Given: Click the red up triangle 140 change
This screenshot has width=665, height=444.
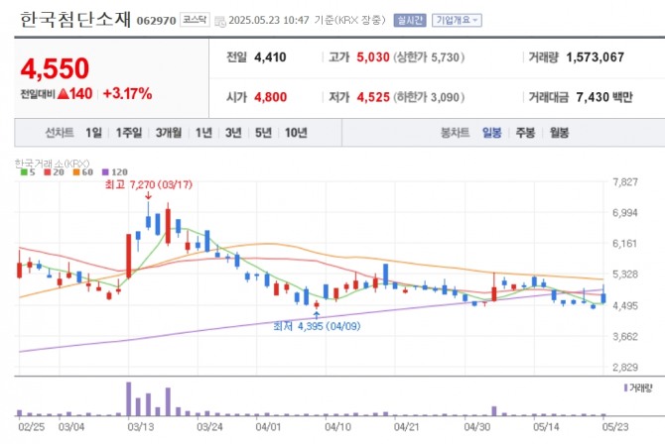Looking at the screenshot, I should click(74, 93).
